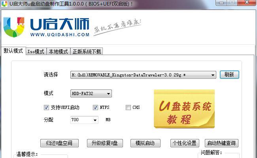Viewport: 257px width, 158px height.
Task: Click the colorful U logo in the header
Action: tap(14, 27)
